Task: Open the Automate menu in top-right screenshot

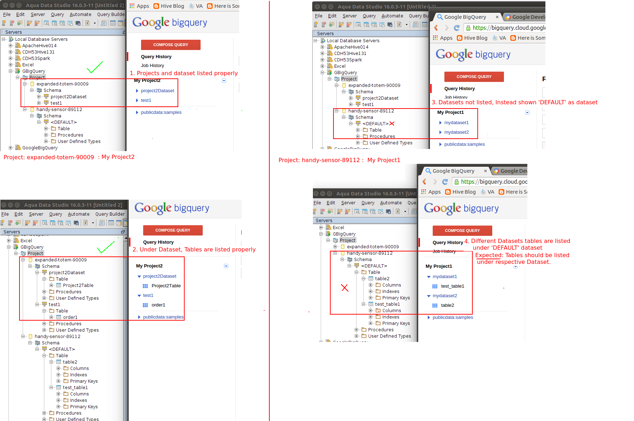Action: (392, 16)
